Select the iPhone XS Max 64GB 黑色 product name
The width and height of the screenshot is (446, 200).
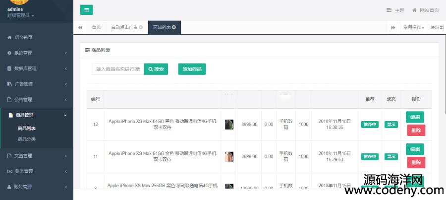pyautogui.click(x=163, y=125)
